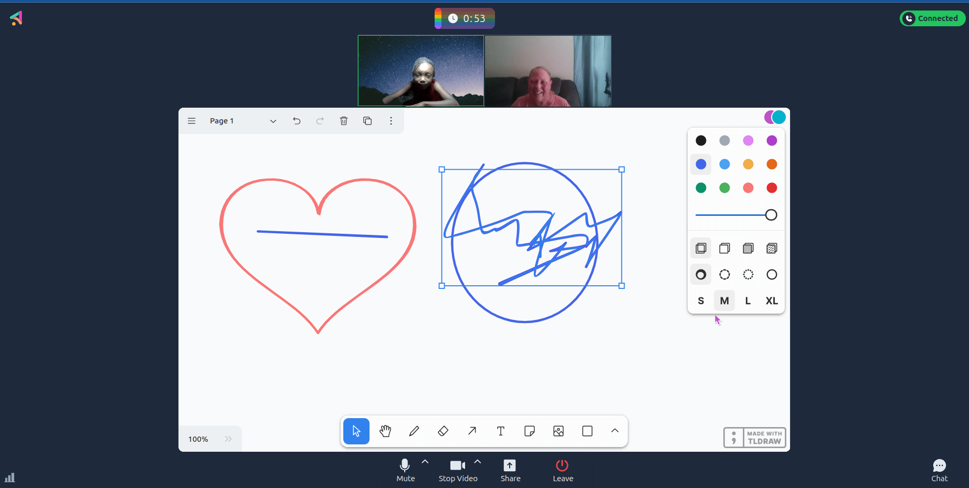The image size is (969, 488).
Task: Stop the video camera
Action: click(x=458, y=470)
